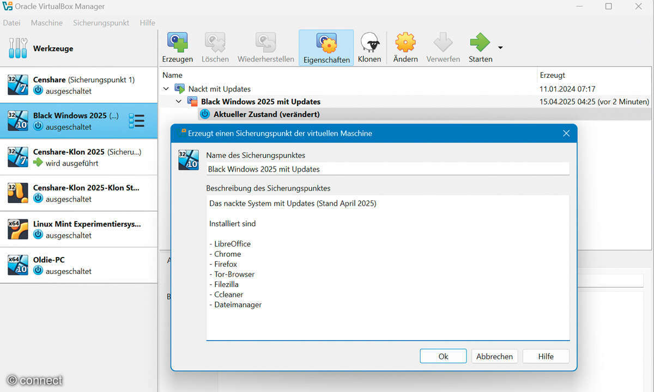Minimize the VirtualBox Manager window
This screenshot has width=654, height=392.
point(579,7)
